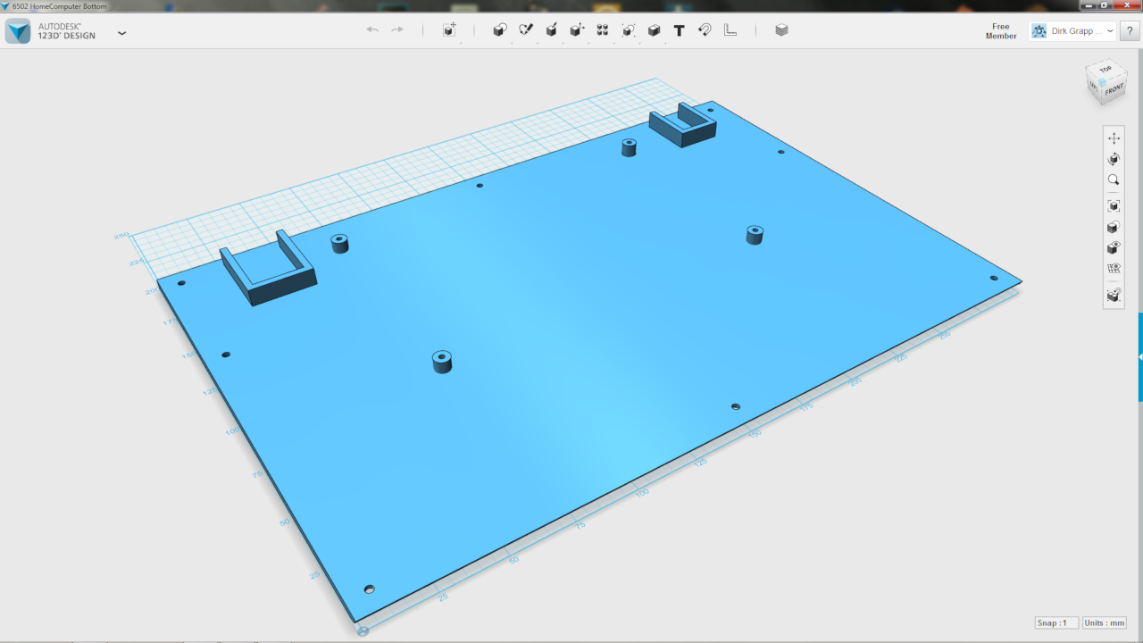
Task: Open the Construct tool menu
Action: [x=552, y=30]
